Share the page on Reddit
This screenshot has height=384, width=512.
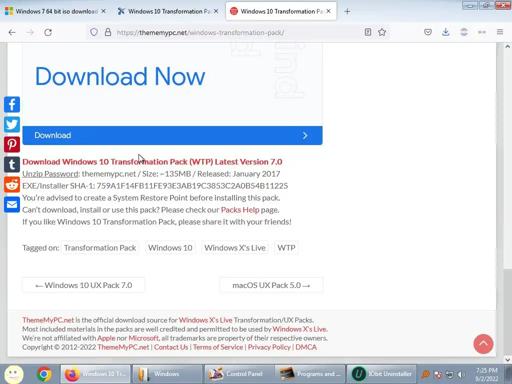pyautogui.click(x=12, y=184)
